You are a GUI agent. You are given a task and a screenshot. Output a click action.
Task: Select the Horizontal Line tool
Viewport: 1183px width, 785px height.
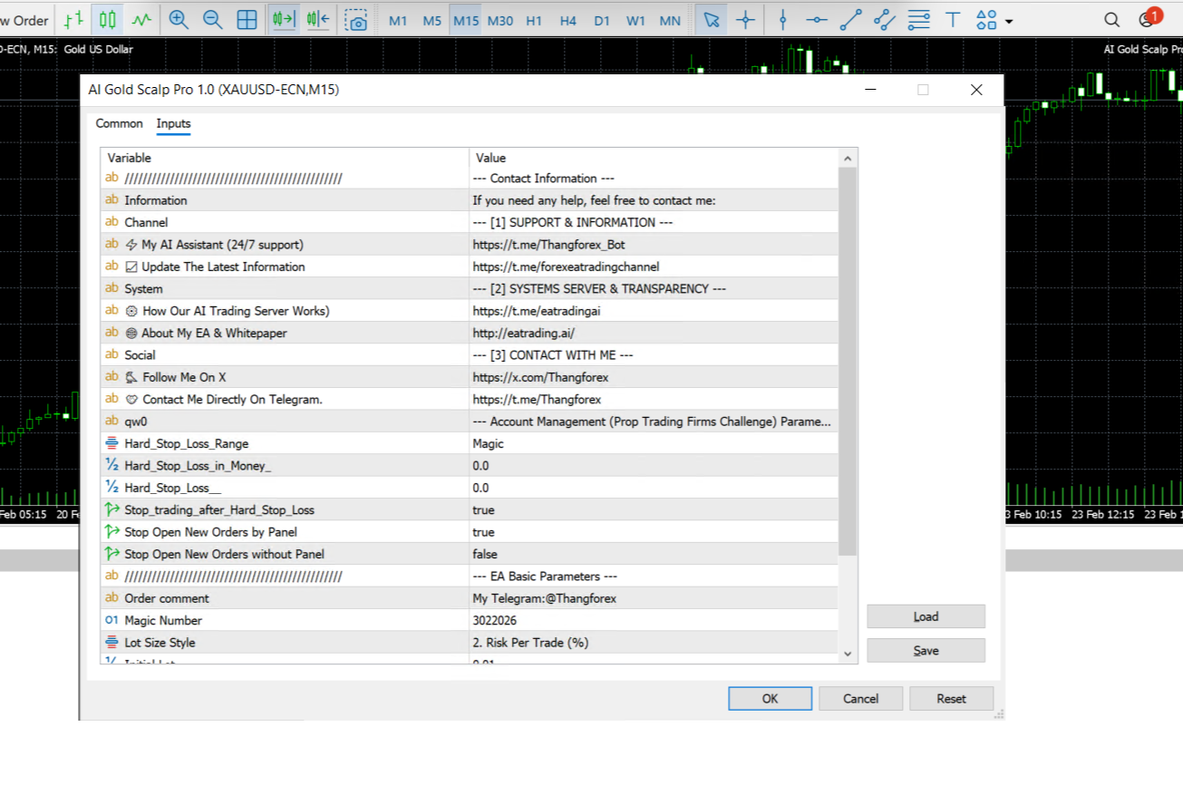(816, 18)
